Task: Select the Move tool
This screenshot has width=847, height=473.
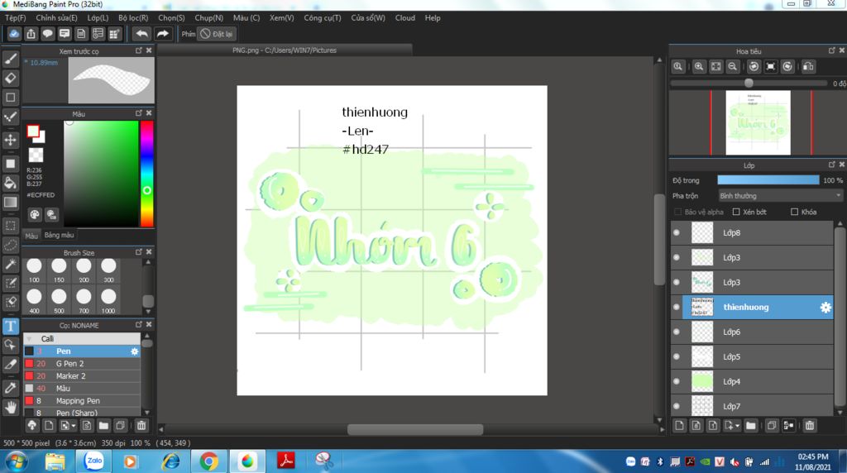Action: click(x=10, y=140)
